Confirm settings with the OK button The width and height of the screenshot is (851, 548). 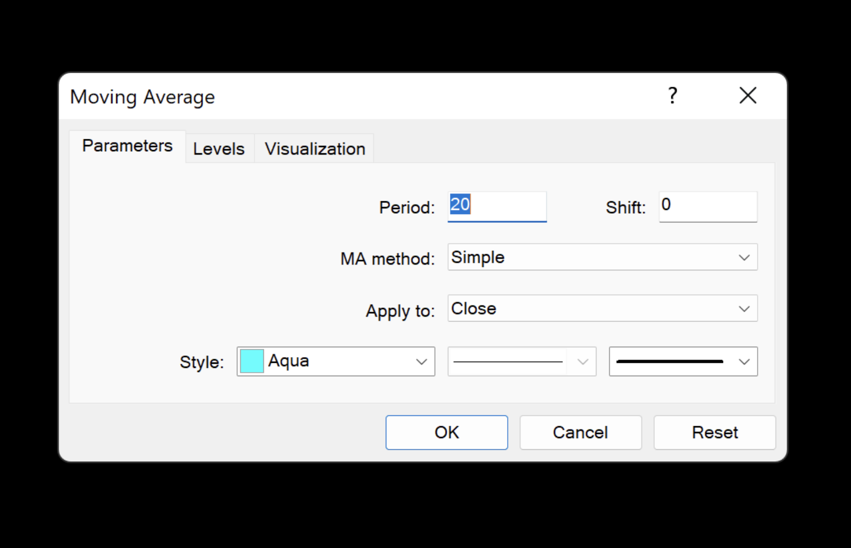coord(446,432)
